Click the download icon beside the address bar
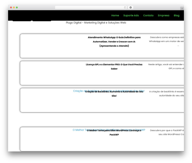The image size is (192, 163). [x=131, y=7]
